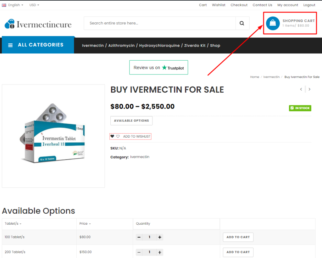Open the Iverheal 12 product image

53,136
